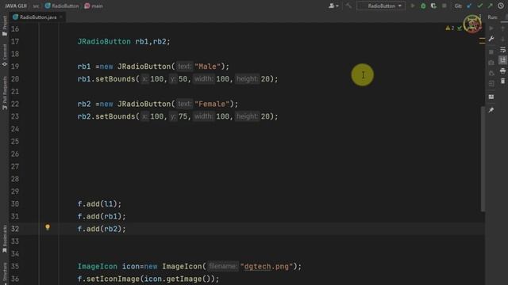
Task: Open the Bookmarks tool window tab
Action: pyautogui.click(x=5, y=239)
